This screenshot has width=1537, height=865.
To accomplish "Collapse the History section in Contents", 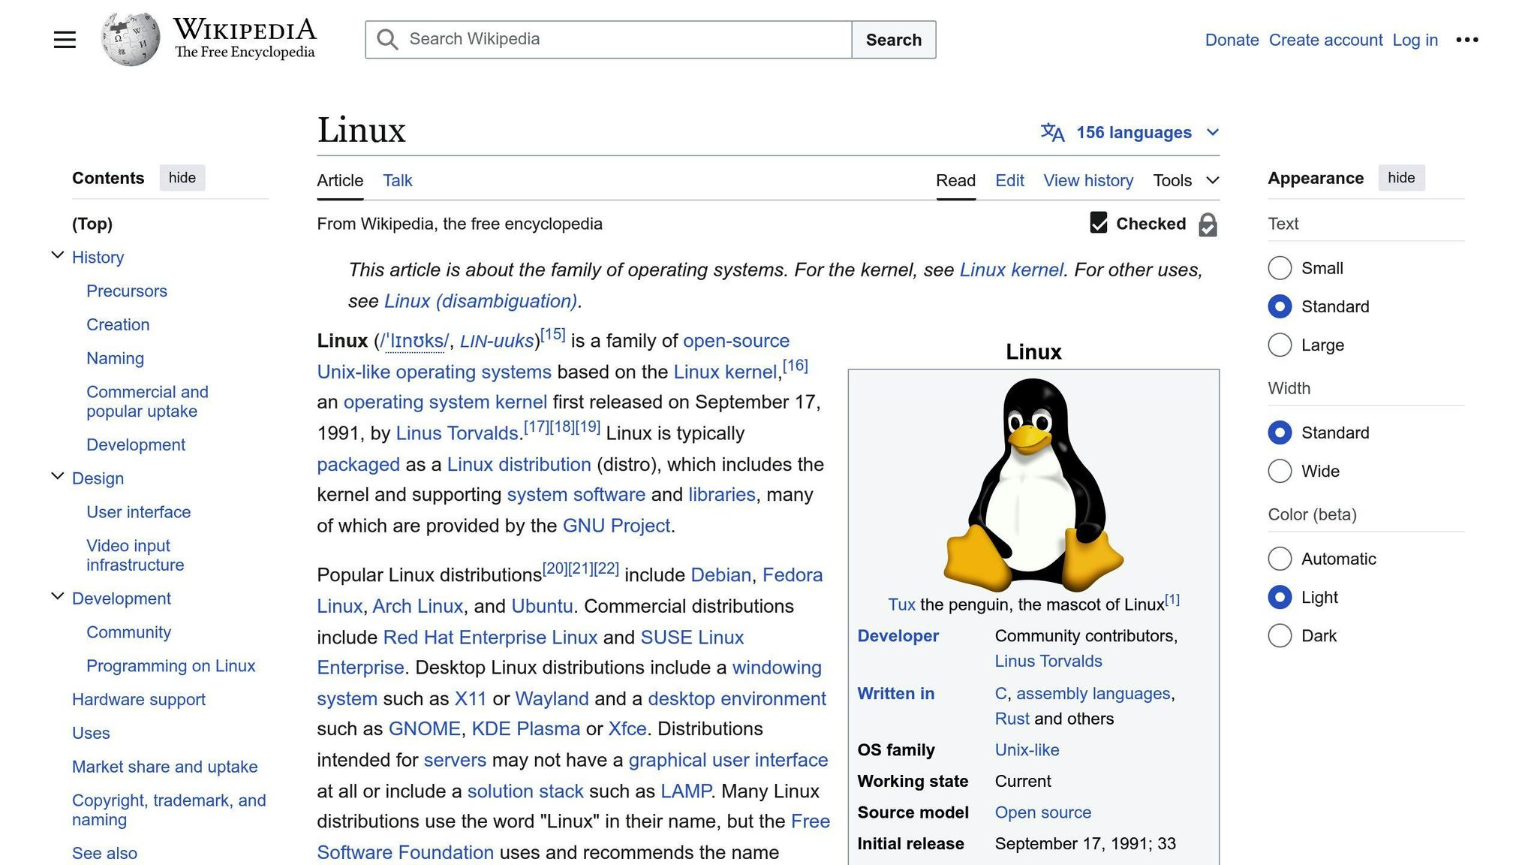I will pos(58,255).
